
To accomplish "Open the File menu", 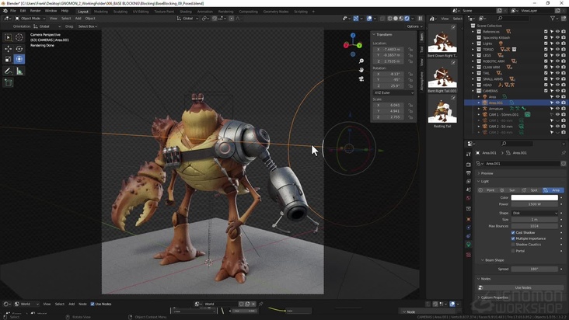I will tap(13, 11).
